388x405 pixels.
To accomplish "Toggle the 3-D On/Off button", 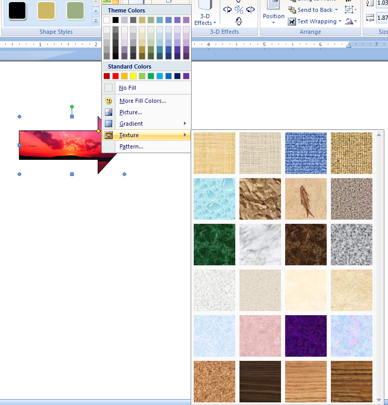I will tap(239, 10).
